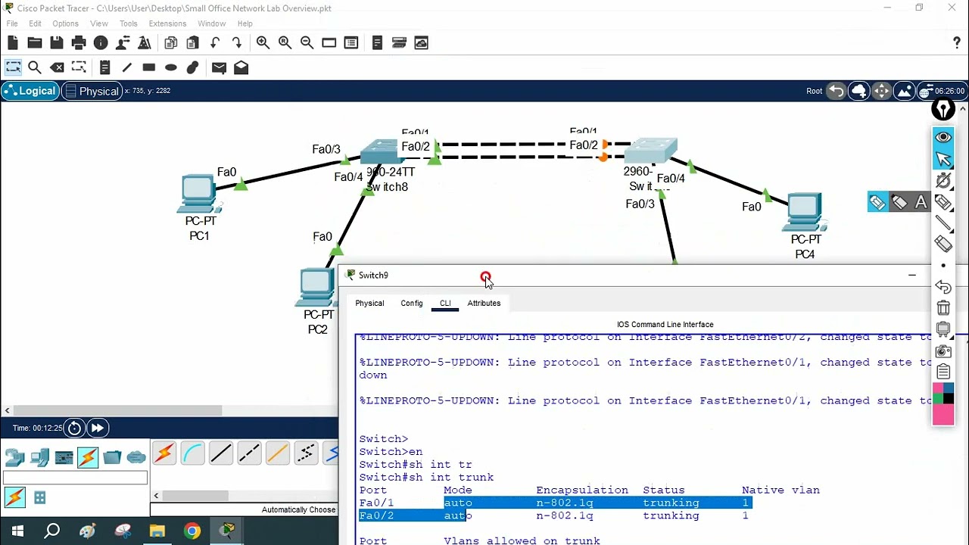Create a new network file
This screenshot has width=969, height=545.
pos(13,43)
